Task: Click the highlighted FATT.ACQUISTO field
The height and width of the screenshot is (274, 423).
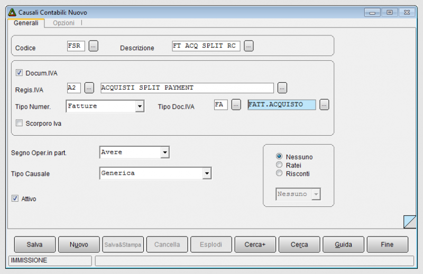Action: pos(282,105)
